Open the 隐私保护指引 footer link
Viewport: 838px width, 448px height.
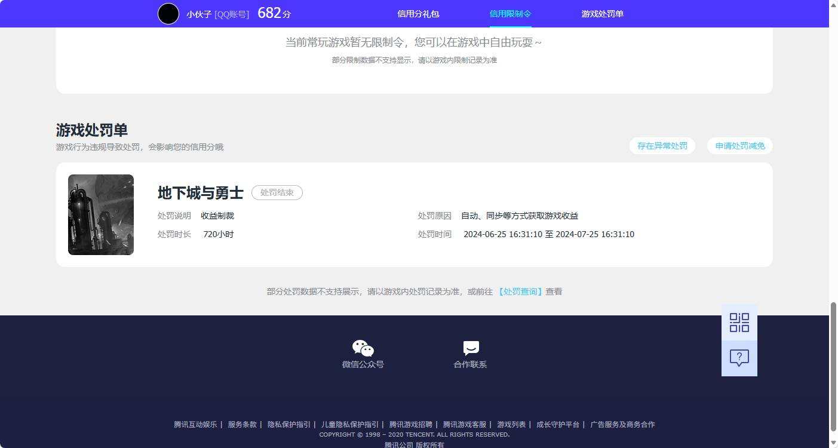(x=289, y=425)
